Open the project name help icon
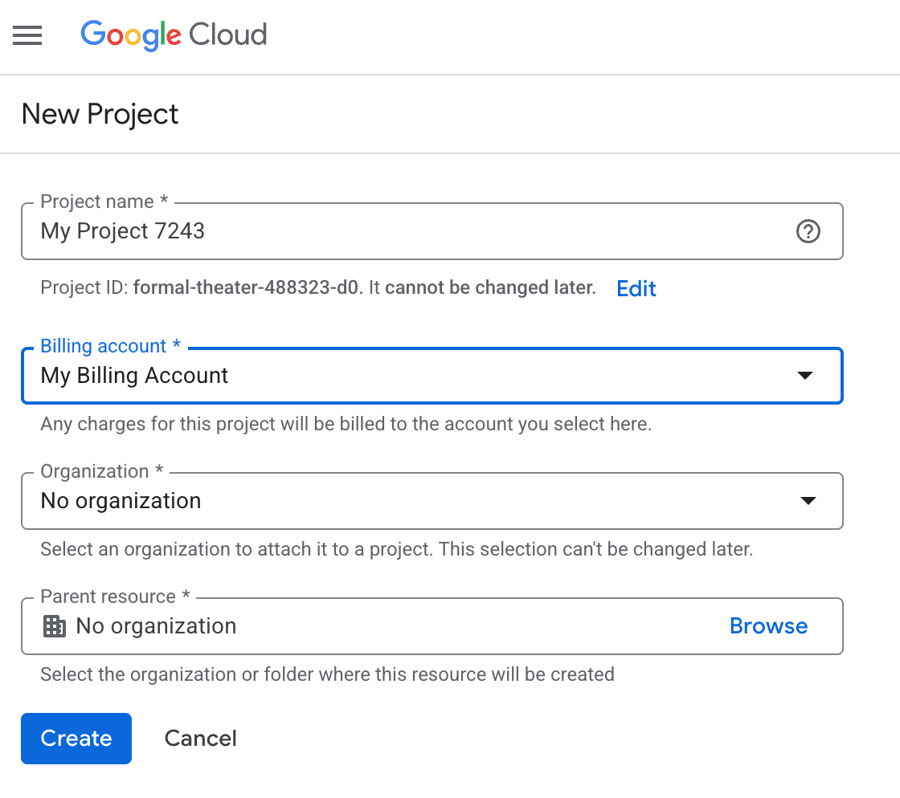The width and height of the screenshot is (900, 798). [x=808, y=231]
